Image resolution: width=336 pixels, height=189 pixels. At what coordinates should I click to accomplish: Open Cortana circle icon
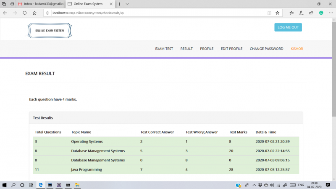coord(22,185)
